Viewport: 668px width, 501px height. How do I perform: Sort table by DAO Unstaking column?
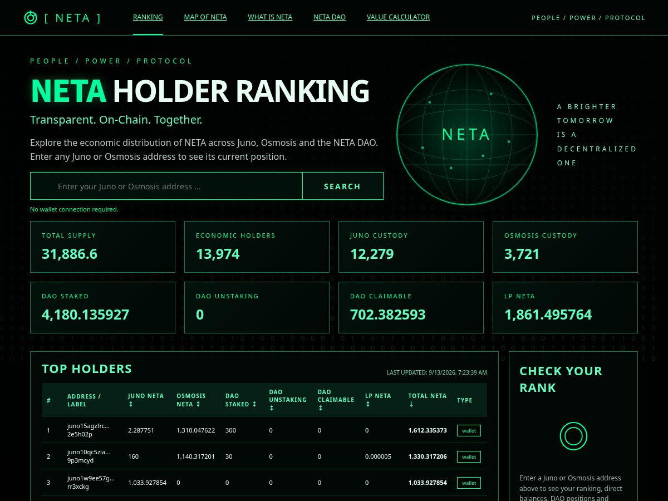(x=288, y=400)
